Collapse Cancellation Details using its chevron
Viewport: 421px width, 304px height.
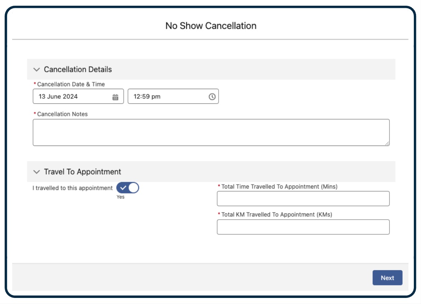(x=36, y=69)
